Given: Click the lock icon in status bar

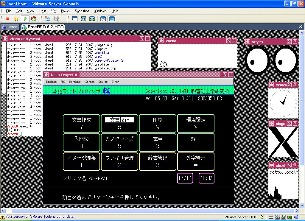Looking at the screenshot, I should [x=262, y=217].
